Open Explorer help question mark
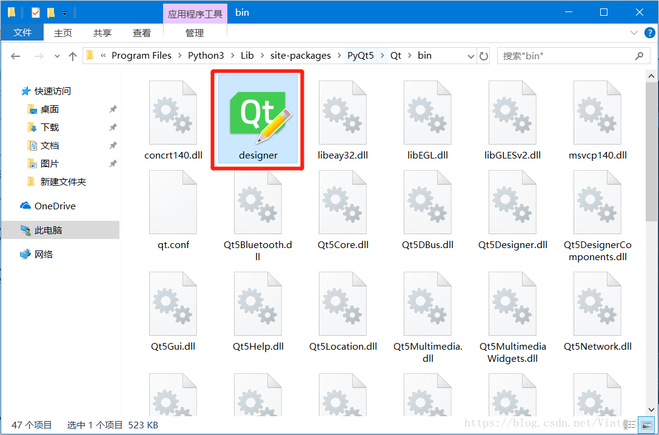The width and height of the screenshot is (659, 435). click(649, 33)
